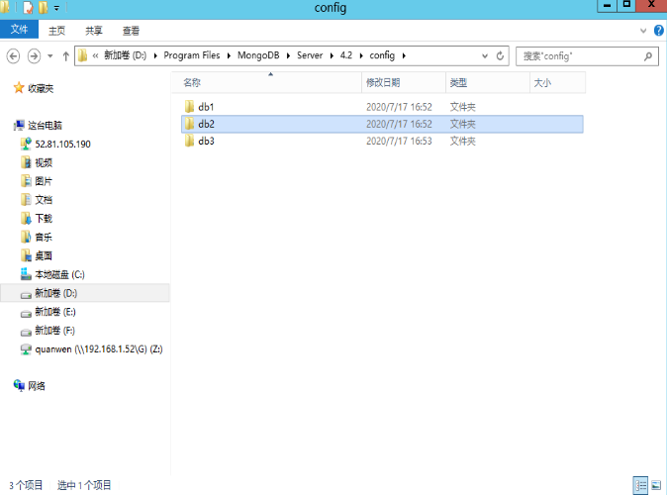Go forward with the forward arrow

(34, 56)
